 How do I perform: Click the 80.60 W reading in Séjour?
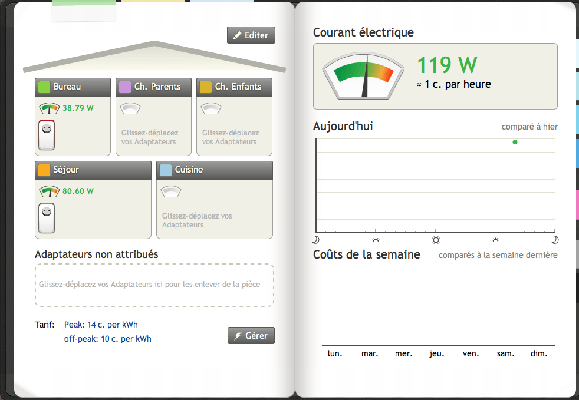tap(78, 191)
